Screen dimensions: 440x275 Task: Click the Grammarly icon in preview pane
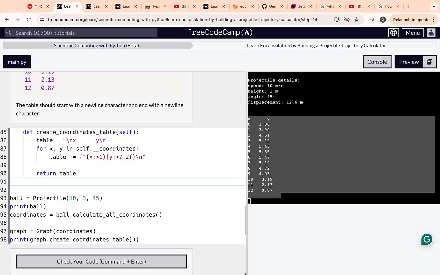(427, 239)
